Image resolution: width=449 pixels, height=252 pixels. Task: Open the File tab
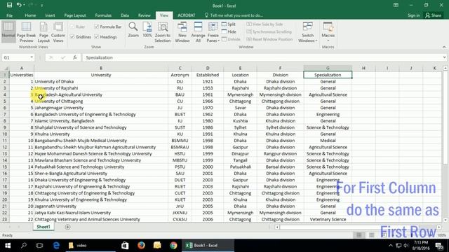pos(9,15)
